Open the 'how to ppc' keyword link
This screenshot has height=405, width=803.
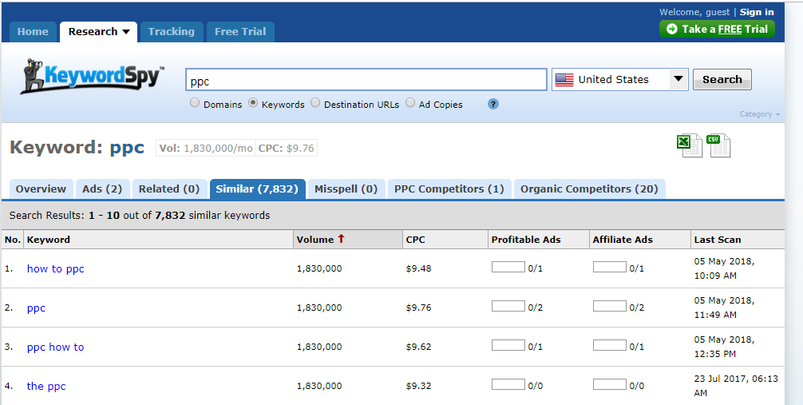click(56, 268)
